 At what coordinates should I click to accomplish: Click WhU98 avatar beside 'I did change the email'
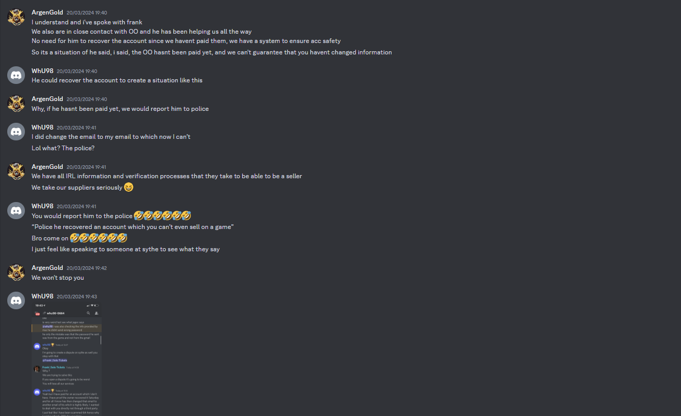(16, 132)
